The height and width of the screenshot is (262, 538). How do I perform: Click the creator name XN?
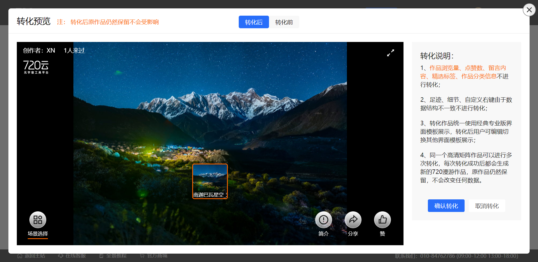pyautogui.click(x=51, y=51)
